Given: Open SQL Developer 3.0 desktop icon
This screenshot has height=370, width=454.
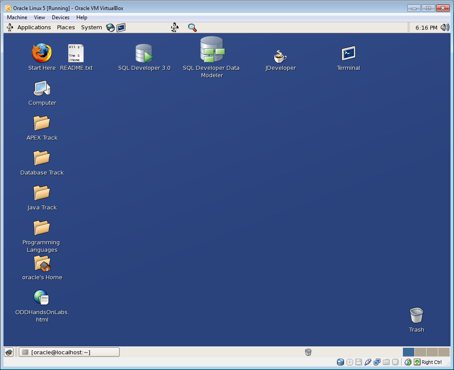Looking at the screenshot, I should pyautogui.click(x=144, y=54).
